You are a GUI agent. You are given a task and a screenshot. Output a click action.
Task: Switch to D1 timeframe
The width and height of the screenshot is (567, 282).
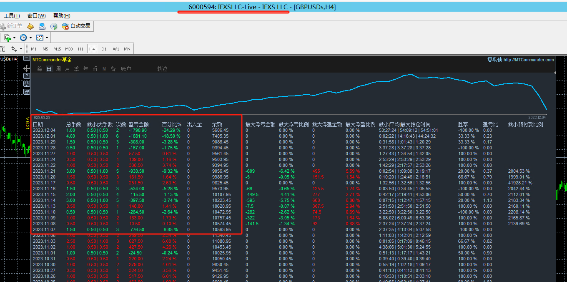[104, 49]
